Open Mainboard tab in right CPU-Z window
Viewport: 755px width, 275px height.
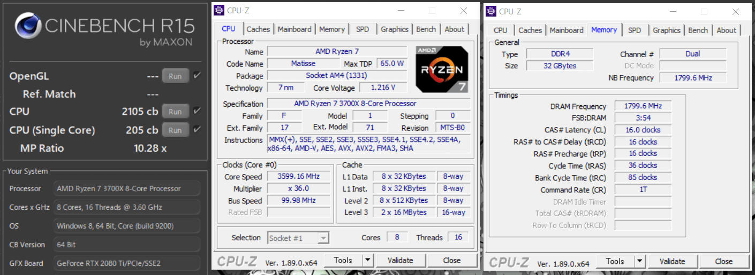(x=567, y=30)
